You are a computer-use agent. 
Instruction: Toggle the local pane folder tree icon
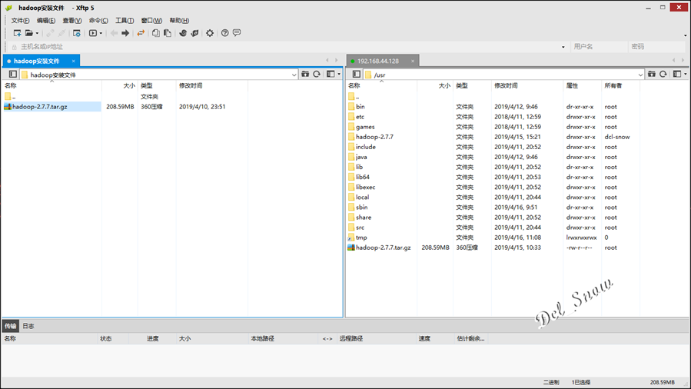(13, 75)
